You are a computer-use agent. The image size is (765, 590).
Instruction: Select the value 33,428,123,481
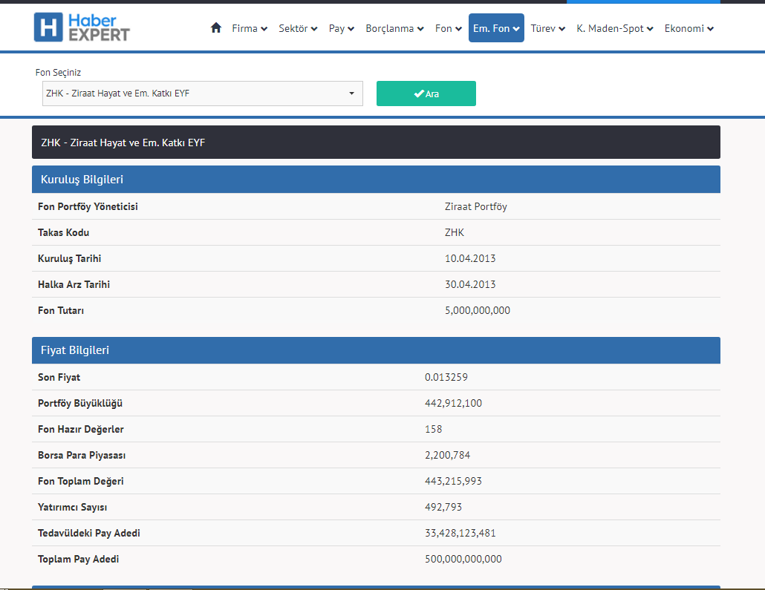(x=460, y=533)
